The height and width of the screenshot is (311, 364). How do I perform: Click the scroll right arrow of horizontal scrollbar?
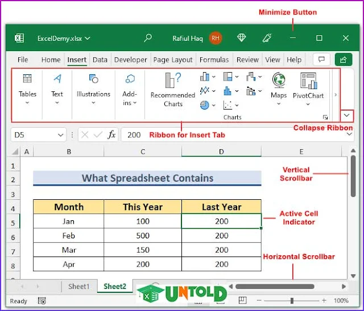tap(344, 287)
